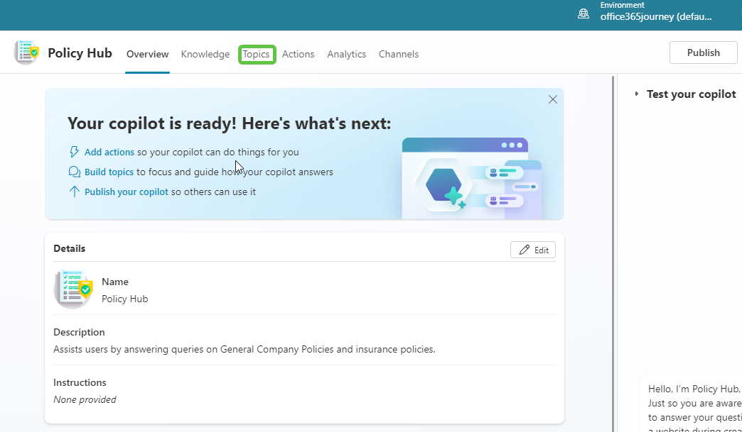Follow the Build topics link
This screenshot has height=432, width=742.
[x=109, y=171]
